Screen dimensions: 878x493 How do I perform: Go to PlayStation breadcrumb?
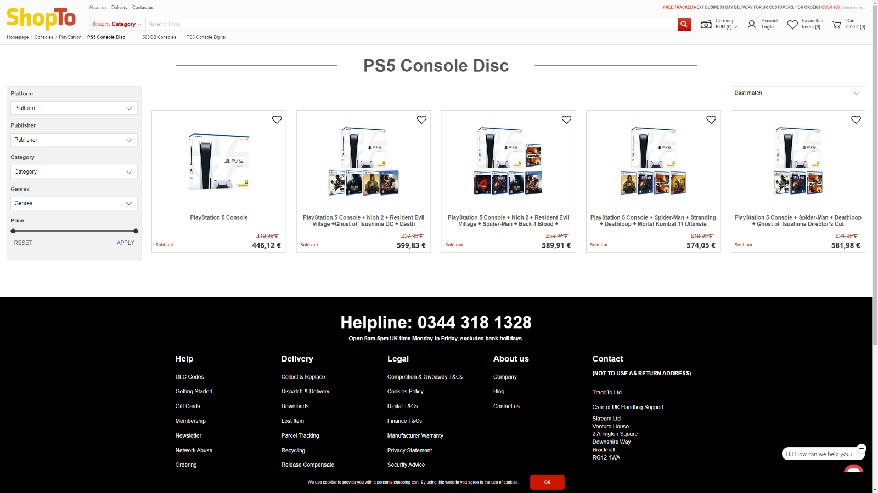70,37
